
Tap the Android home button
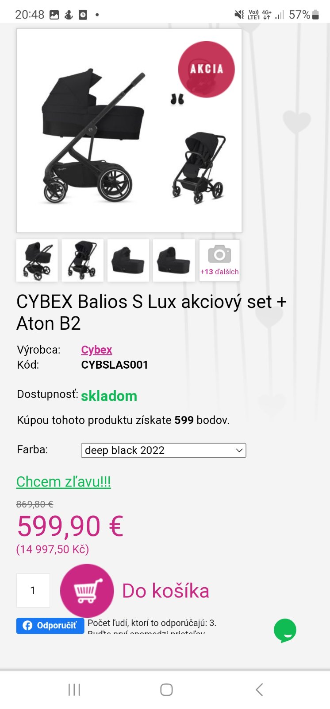tap(166, 690)
